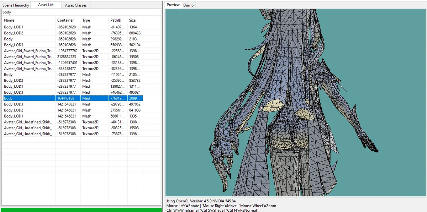Click the Size column header
Viewport: 427px width, 212px height.
(135, 20)
